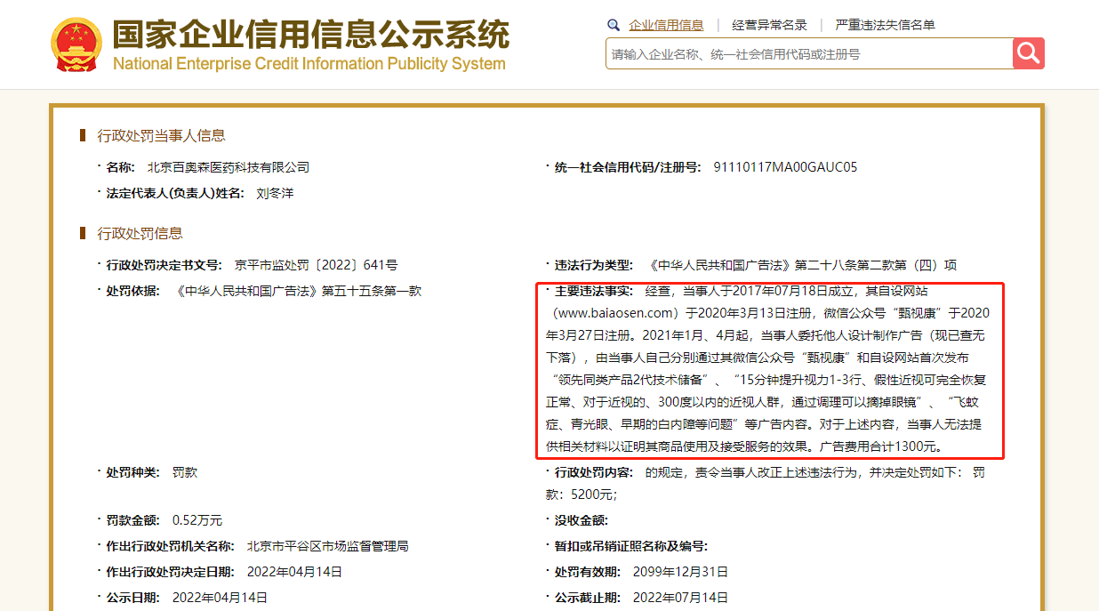1099x611 pixels.
Task: Click legal representative name 刘冬洋
Action: coord(275,193)
